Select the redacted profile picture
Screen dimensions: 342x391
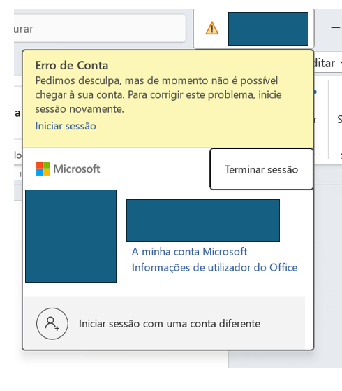coord(71,236)
